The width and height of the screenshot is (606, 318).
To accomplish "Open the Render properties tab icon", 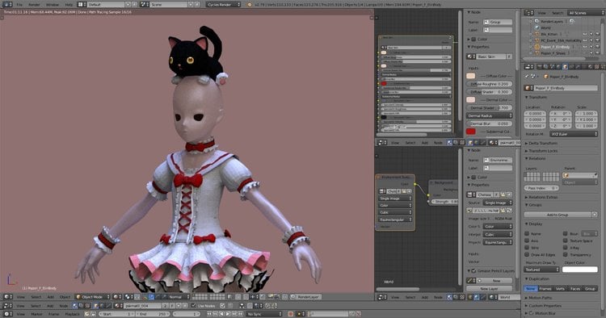I will coord(539,67).
